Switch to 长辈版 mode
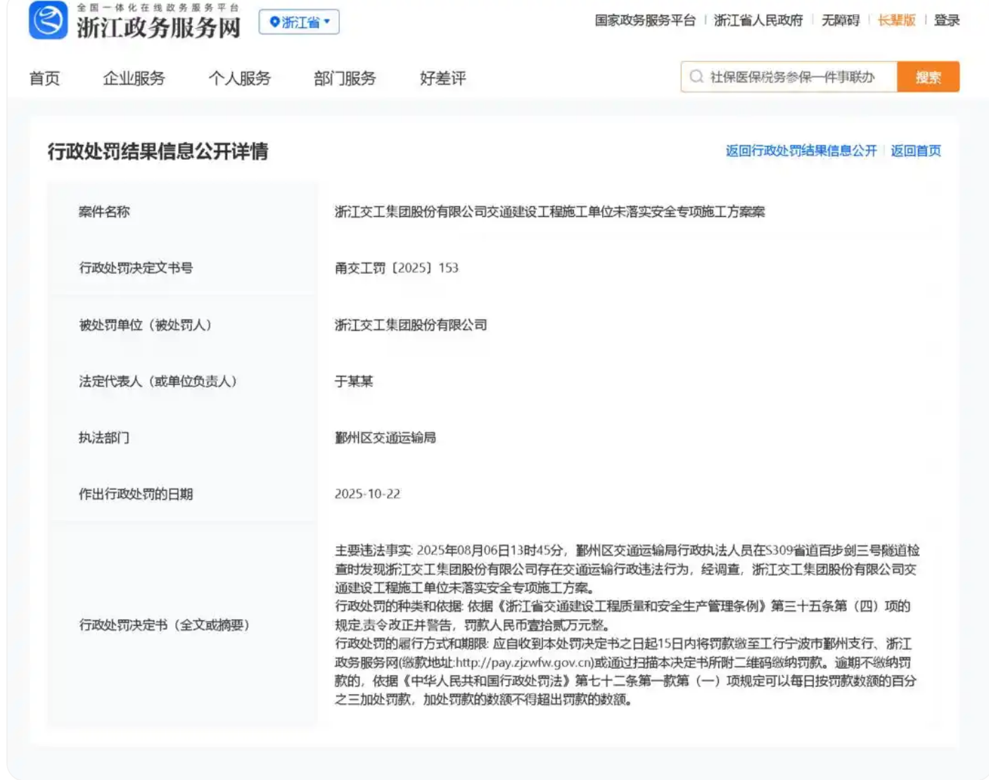 pyautogui.click(x=897, y=20)
